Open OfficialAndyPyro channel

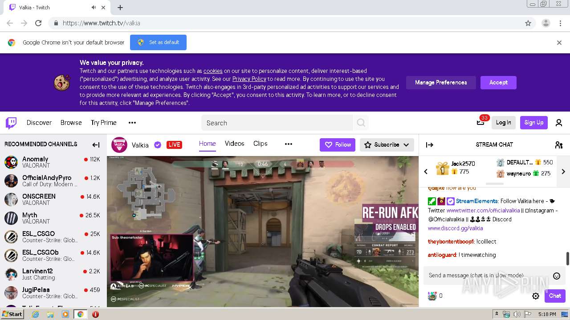[x=53, y=181]
